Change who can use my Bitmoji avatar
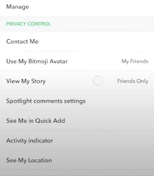Screen dimensions: 154x176 77,61
